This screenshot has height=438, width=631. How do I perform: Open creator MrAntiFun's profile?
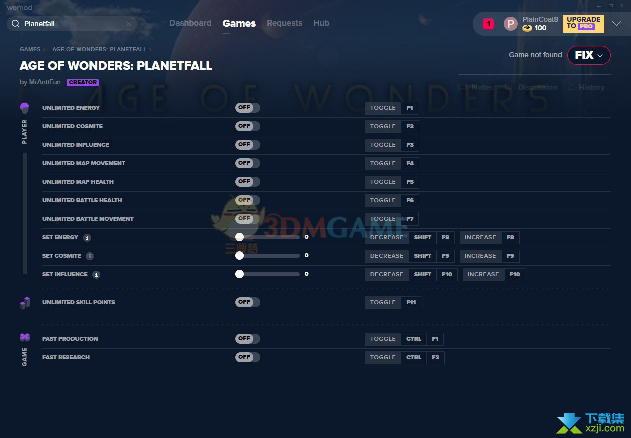pos(44,82)
